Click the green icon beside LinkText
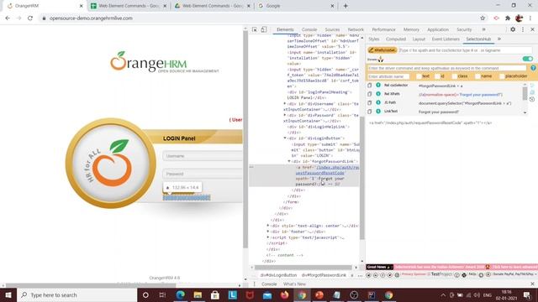Viewport: 538px width, 302px height. 378,112
